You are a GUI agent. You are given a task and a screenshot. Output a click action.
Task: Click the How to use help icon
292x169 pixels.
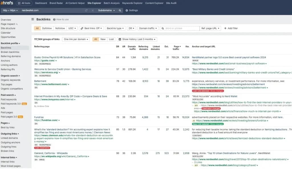coord(54,19)
